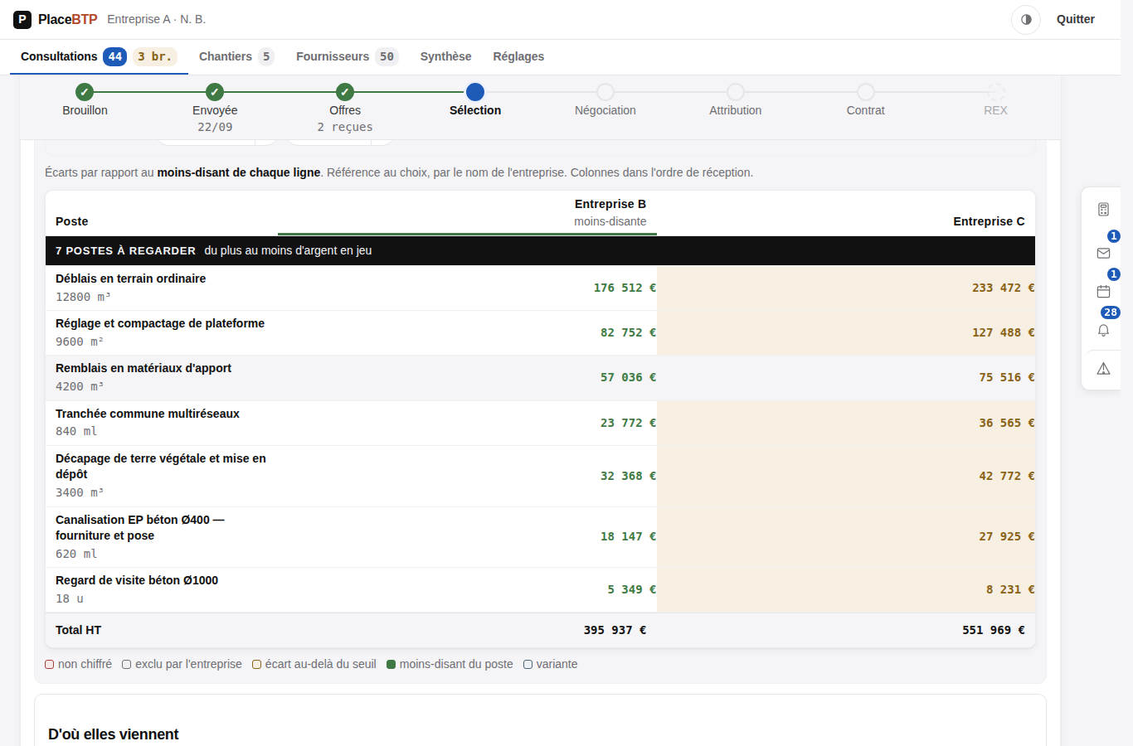The width and height of the screenshot is (1133, 746).
Task: Open the warning triangle alerts icon
Action: click(1103, 369)
